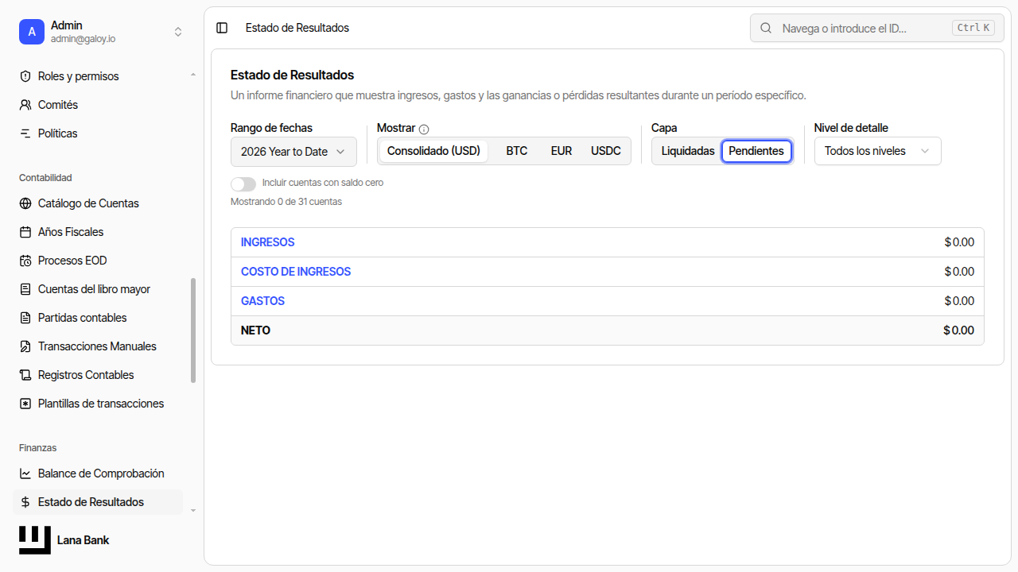Switch display currency to USDC
The width and height of the screenshot is (1018, 572).
tap(606, 151)
